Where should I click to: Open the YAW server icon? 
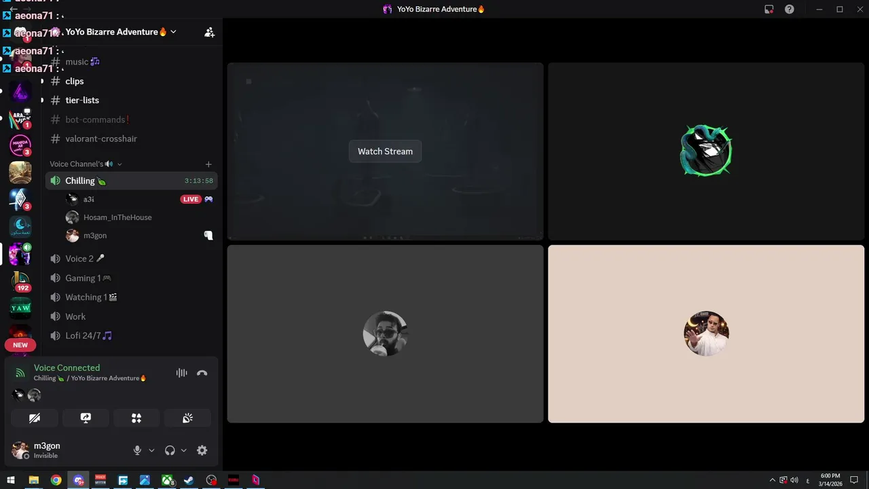point(20,308)
